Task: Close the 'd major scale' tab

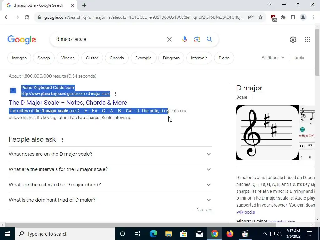Action: [x=72, y=5]
